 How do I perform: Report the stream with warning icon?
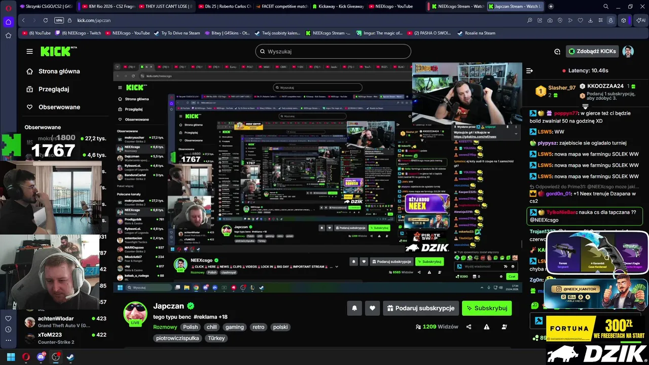pyautogui.click(x=487, y=327)
